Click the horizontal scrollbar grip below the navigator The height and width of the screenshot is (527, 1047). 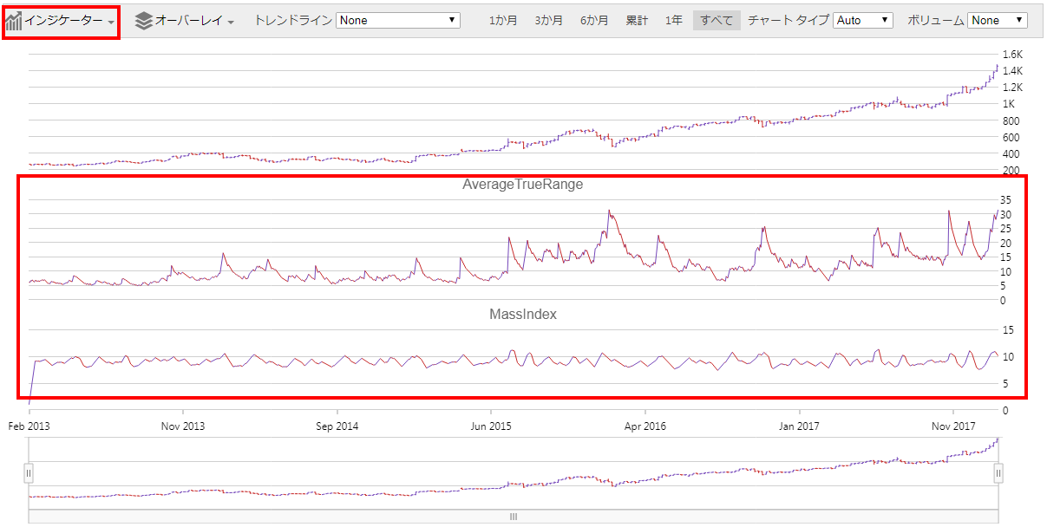click(512, 516)
